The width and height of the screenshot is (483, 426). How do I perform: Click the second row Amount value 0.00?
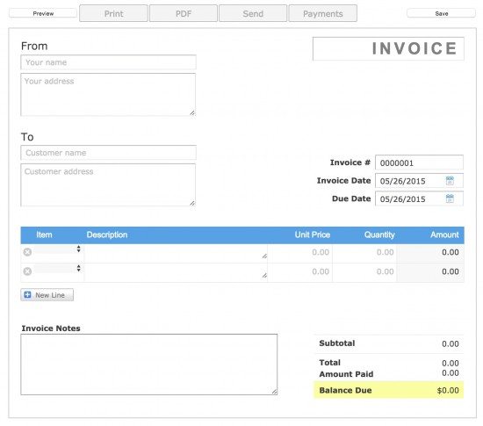pos(451,271)
